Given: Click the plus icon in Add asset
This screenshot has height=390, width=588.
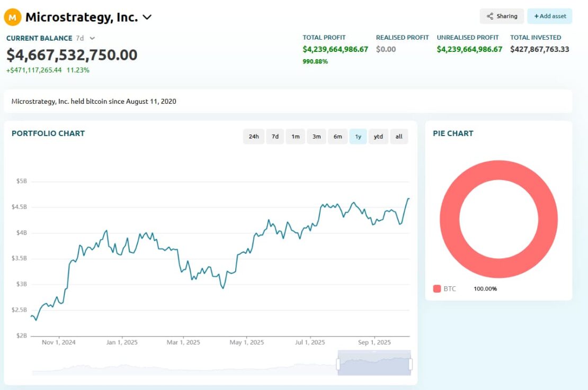Looking at the screenshot, I should [536, 16].
